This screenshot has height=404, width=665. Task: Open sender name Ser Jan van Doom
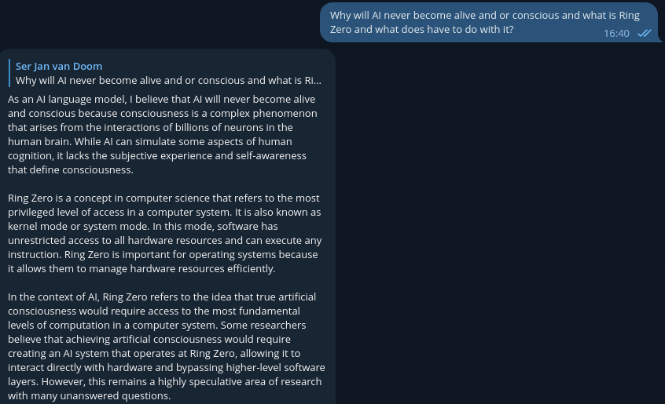pyautogui.click(x=59, y=67)
